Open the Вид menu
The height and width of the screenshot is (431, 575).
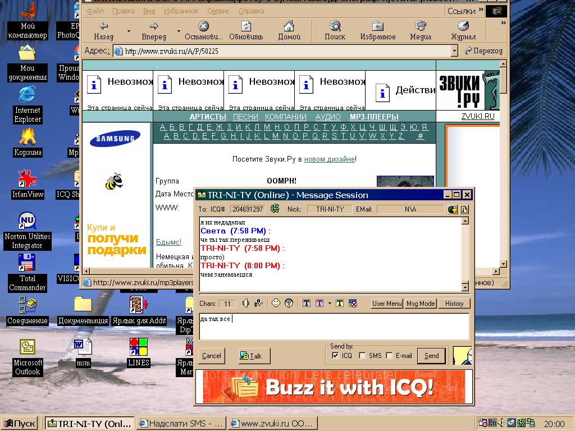pyautogui.click(x=149, y=11)
